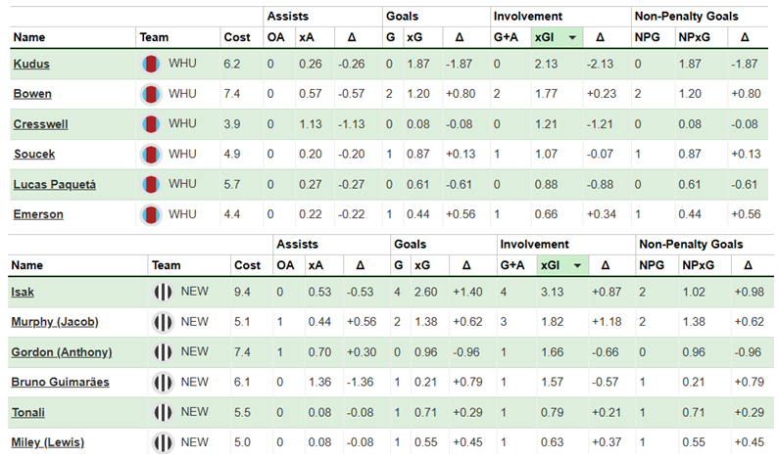
Task: Open xGI sort dropdown in West Ham table
Action: coord(570,37)
